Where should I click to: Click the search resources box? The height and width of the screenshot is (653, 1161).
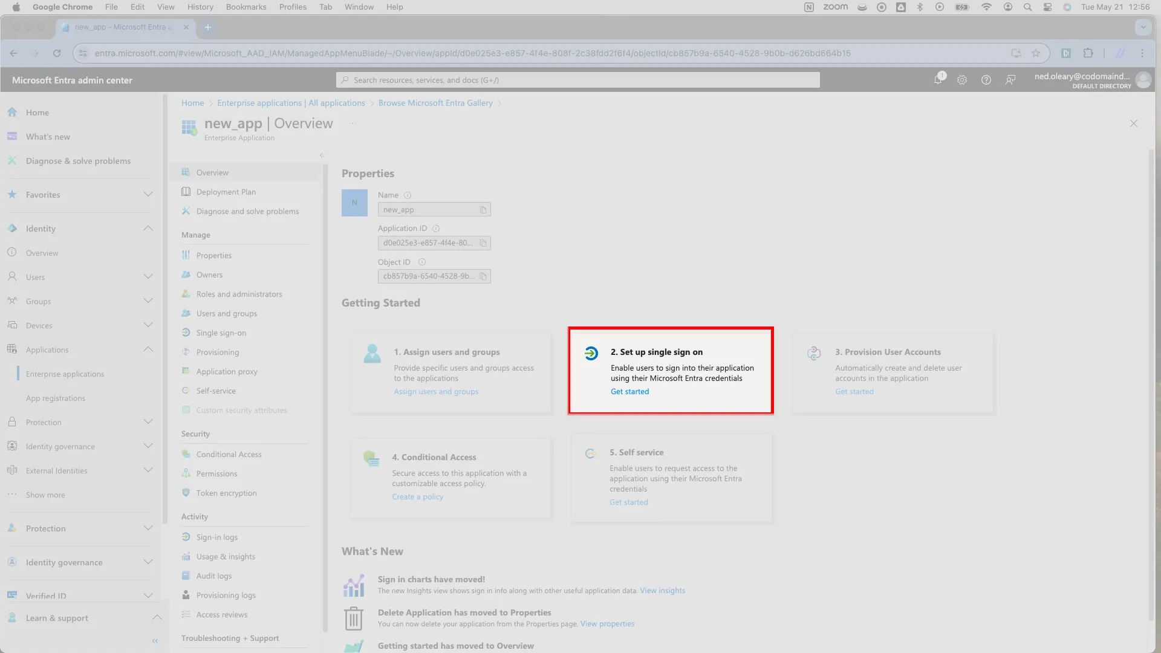click(578, 80)
